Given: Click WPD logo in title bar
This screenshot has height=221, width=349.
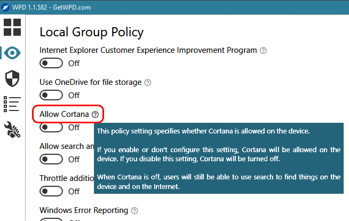Looking at the screenshot, I should pos(7,5).
